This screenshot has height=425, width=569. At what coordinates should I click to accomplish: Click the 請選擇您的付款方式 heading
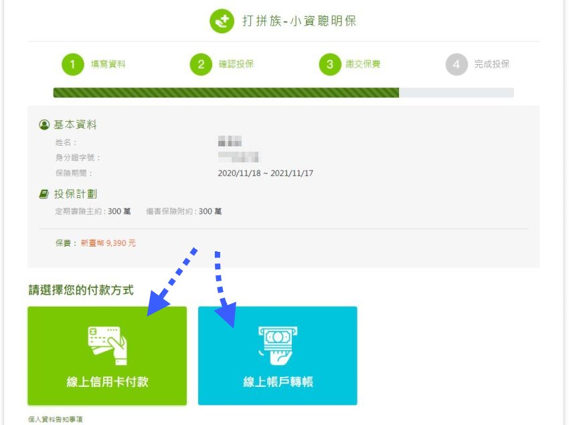[x=81, y=290]
